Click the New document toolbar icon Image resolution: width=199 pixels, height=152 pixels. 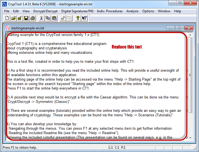coord(7,18)
